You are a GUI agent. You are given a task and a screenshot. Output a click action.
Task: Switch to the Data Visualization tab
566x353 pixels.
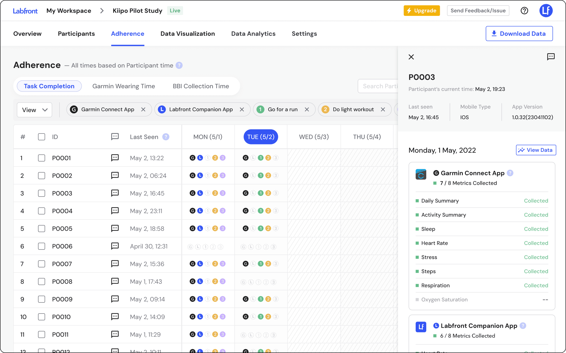point(187,34)
